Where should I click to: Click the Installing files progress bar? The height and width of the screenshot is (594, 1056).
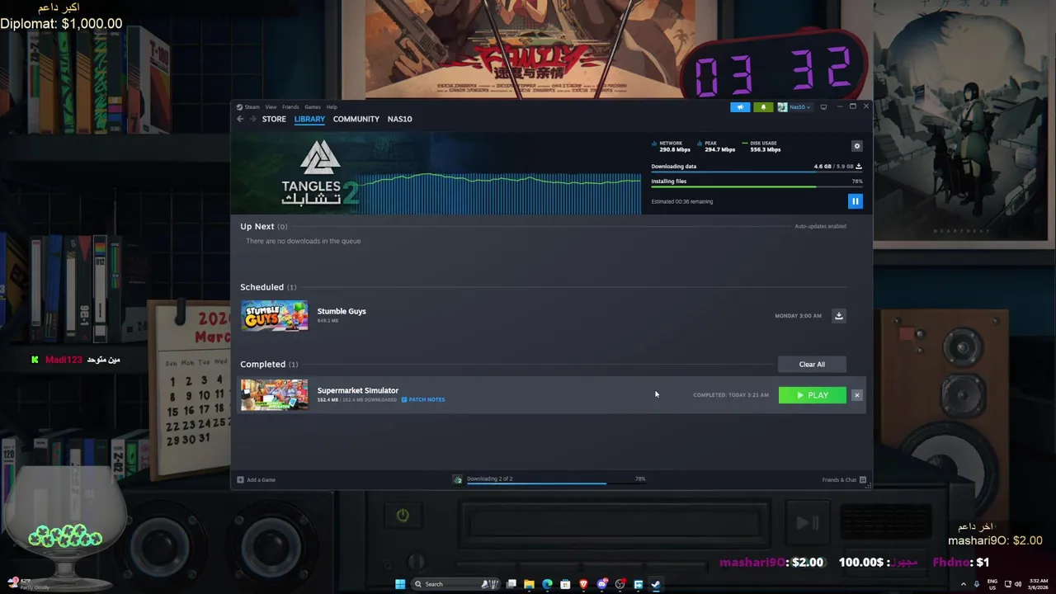(x=757, y=186)
